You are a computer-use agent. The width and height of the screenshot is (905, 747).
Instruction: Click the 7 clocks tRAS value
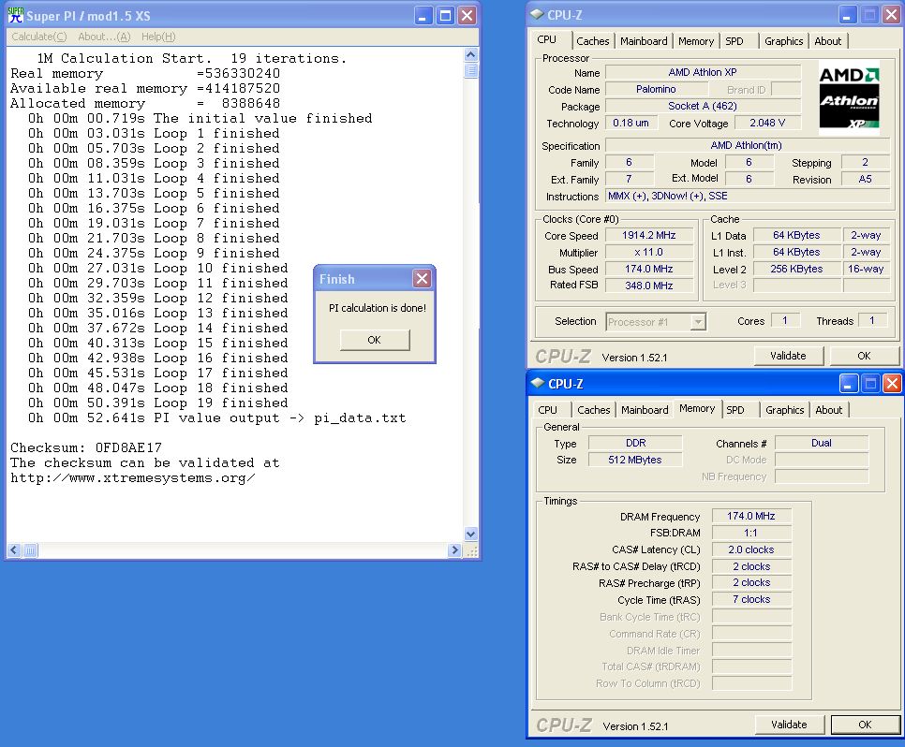click(x=751, y=599)
